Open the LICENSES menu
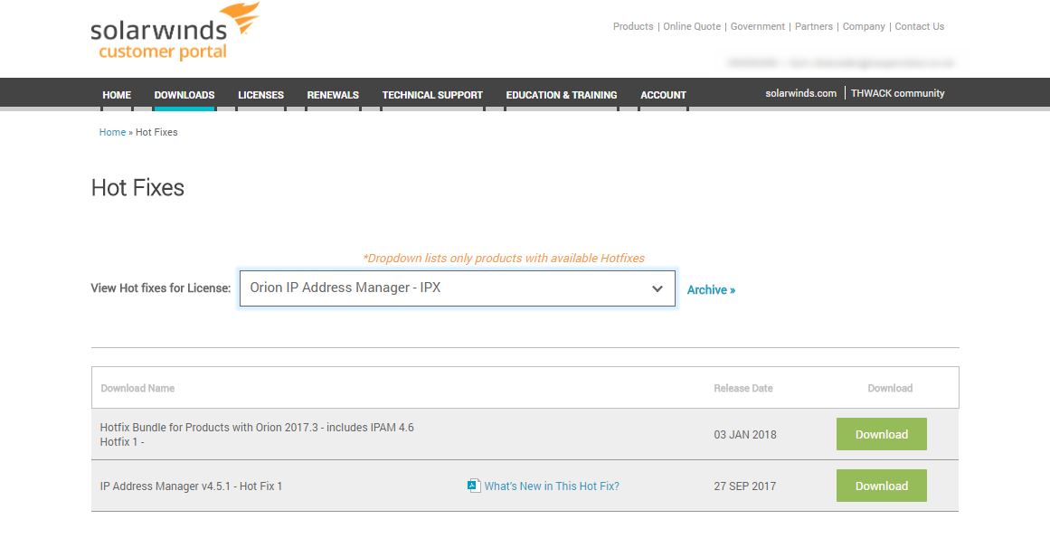The height and width of the screenshot is (538, 1050). click(260, 95)
